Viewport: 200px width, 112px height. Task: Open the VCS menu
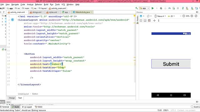point(63,4)
